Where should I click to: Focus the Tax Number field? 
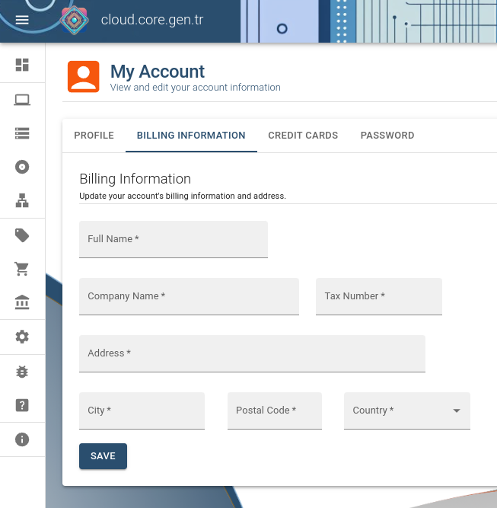[x=379, y=296]
